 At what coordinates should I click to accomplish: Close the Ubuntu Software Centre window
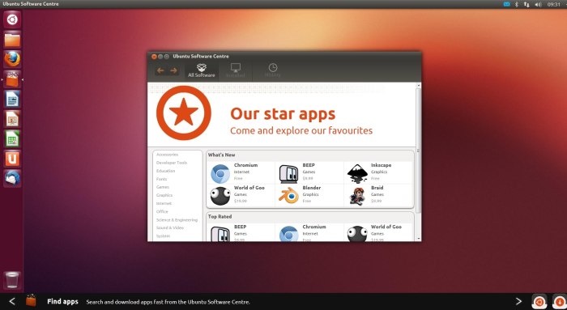tap(154, 57)
